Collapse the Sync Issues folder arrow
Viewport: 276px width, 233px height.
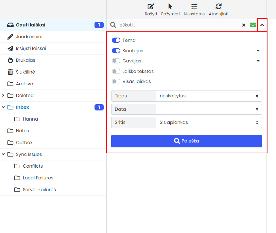[x=3, y=154]
